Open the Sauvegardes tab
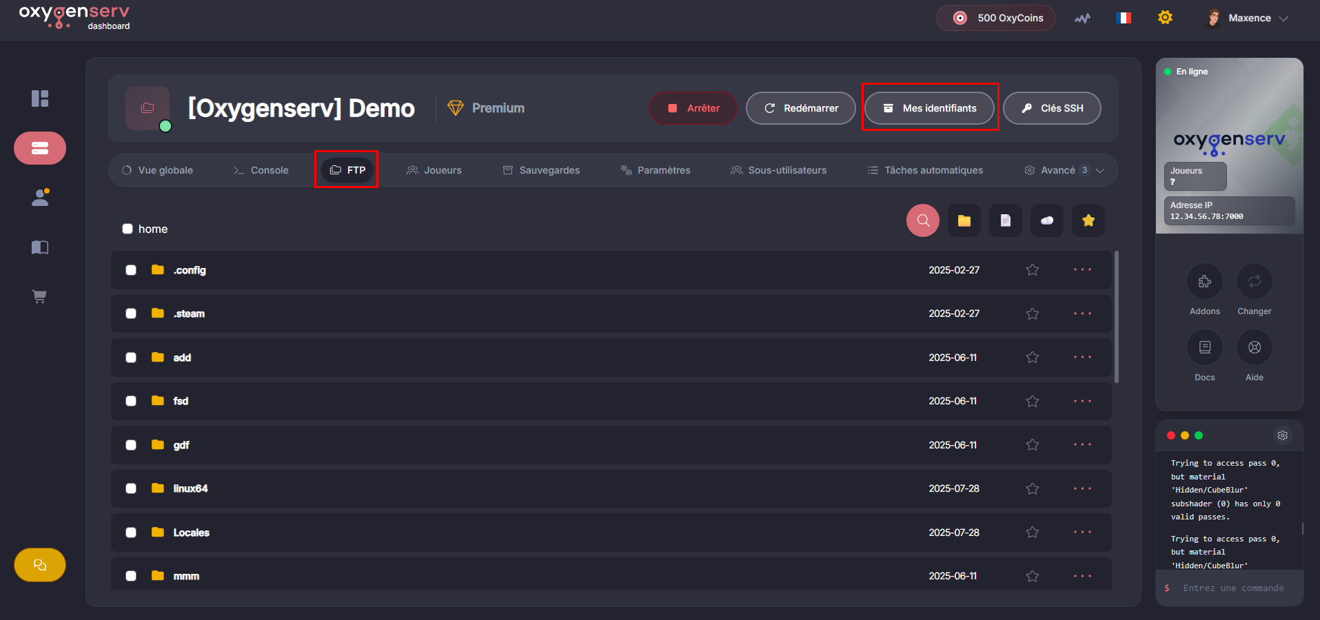Screen dimensions: 1320x620 [x=541, y=170]
